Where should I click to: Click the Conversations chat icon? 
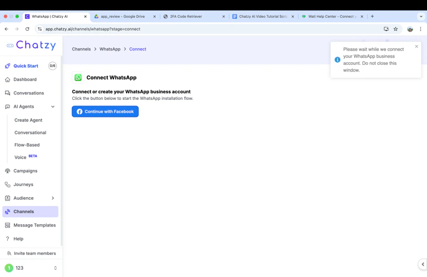click(x=8, y=93)
